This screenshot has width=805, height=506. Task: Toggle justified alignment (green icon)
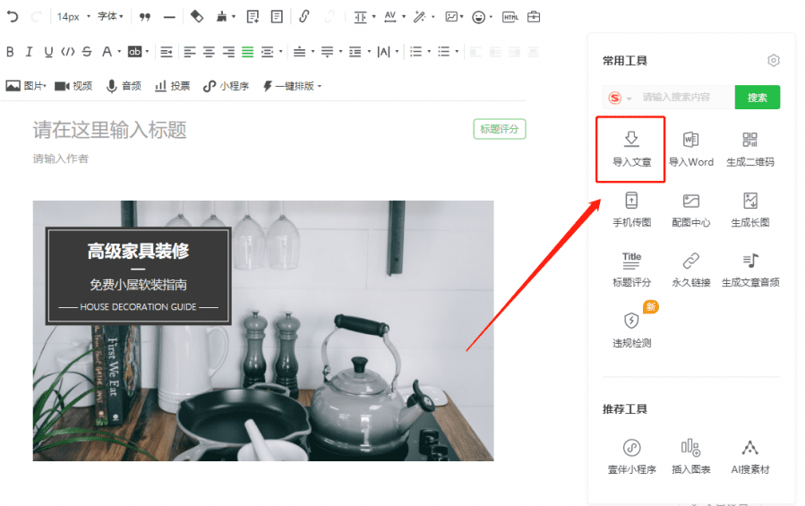(248, 52)
